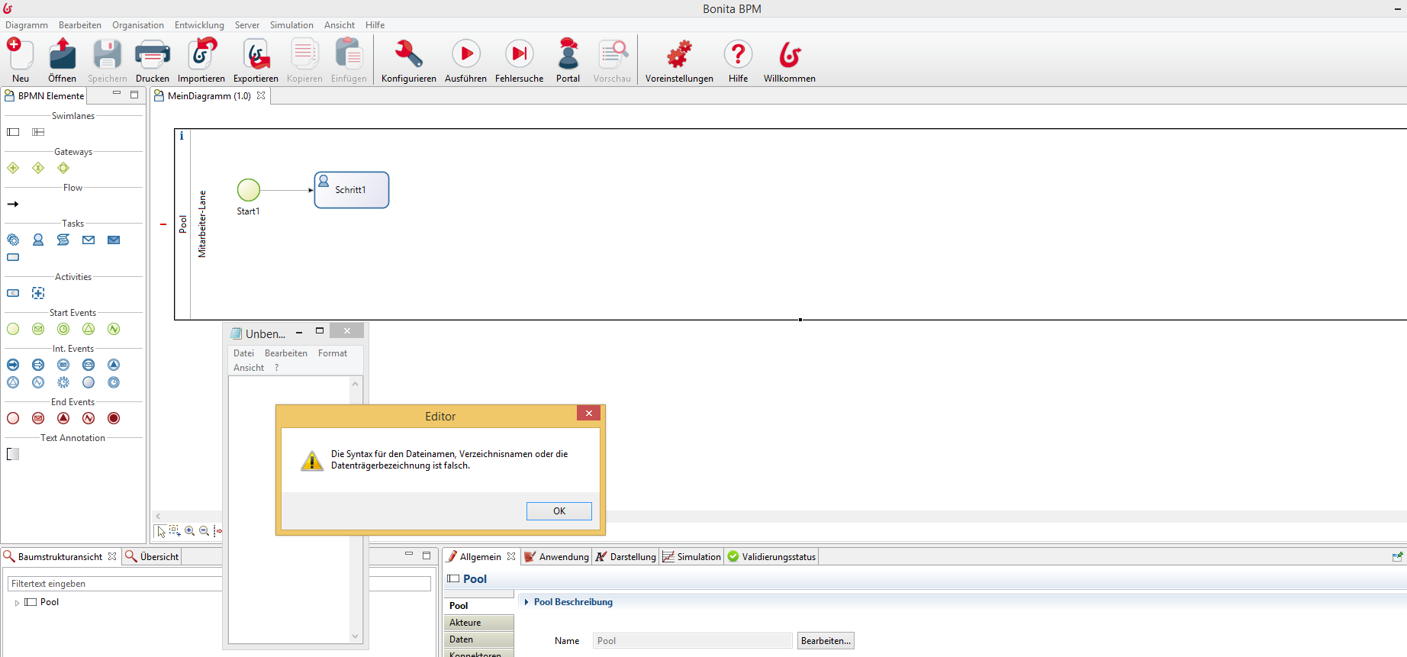This screenshot has width=1407, height=657.
Task: Open the Organisation menu
Action: coord(138,25)
